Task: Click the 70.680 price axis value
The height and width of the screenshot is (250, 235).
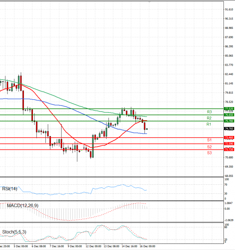Action: pyautogui.click(x=229, y=157)
